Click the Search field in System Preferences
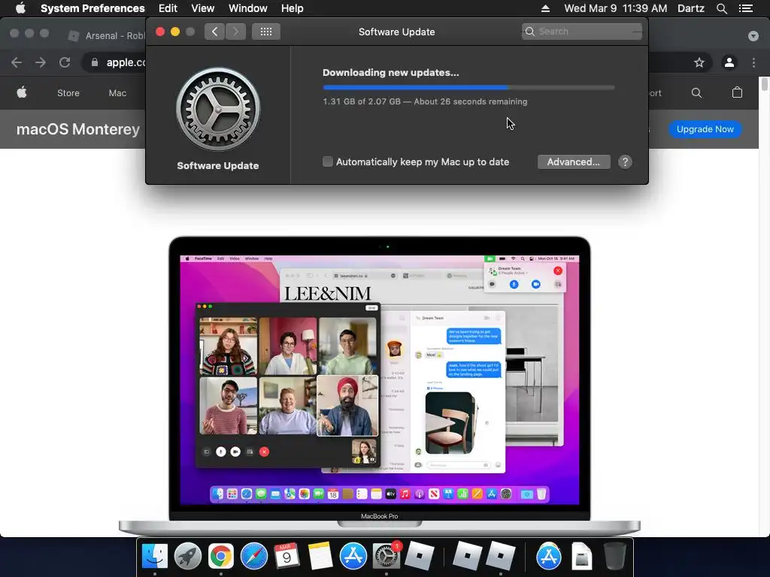The width and height of the screenshot is (770, 577). pyautogui.click(x=581, y=32)
